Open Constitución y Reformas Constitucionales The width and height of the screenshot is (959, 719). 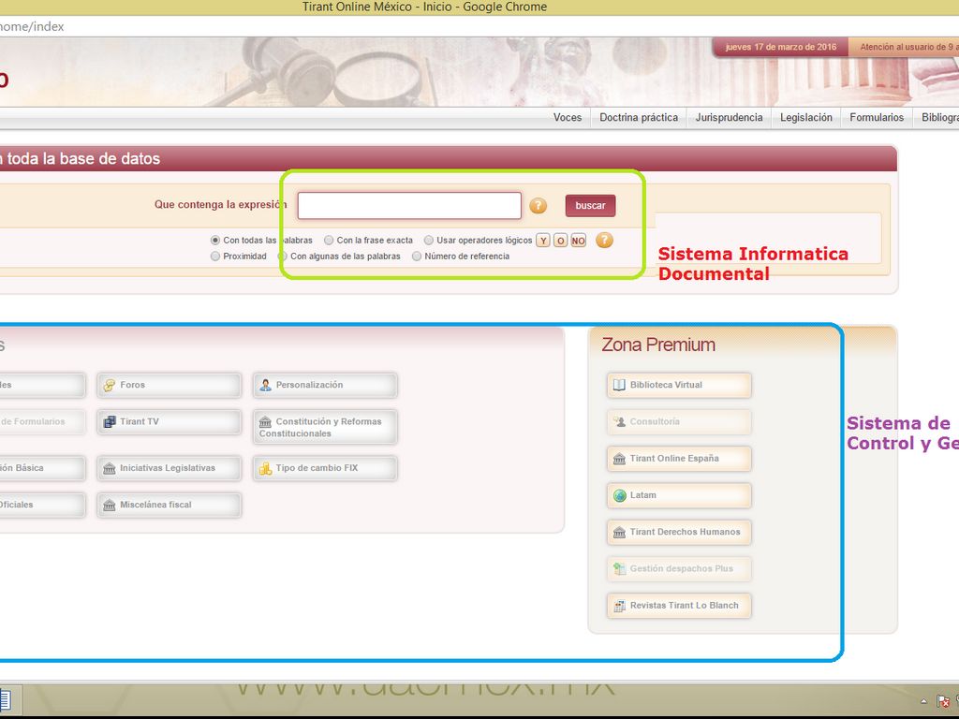pos(325,427)
